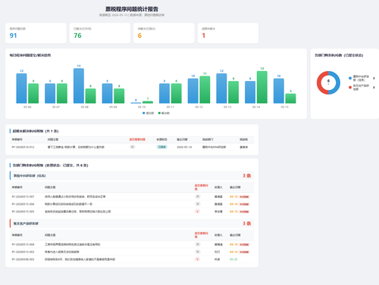Click the 05-12 date label on the chart axis
379x285 pixels.
[199, 107]
